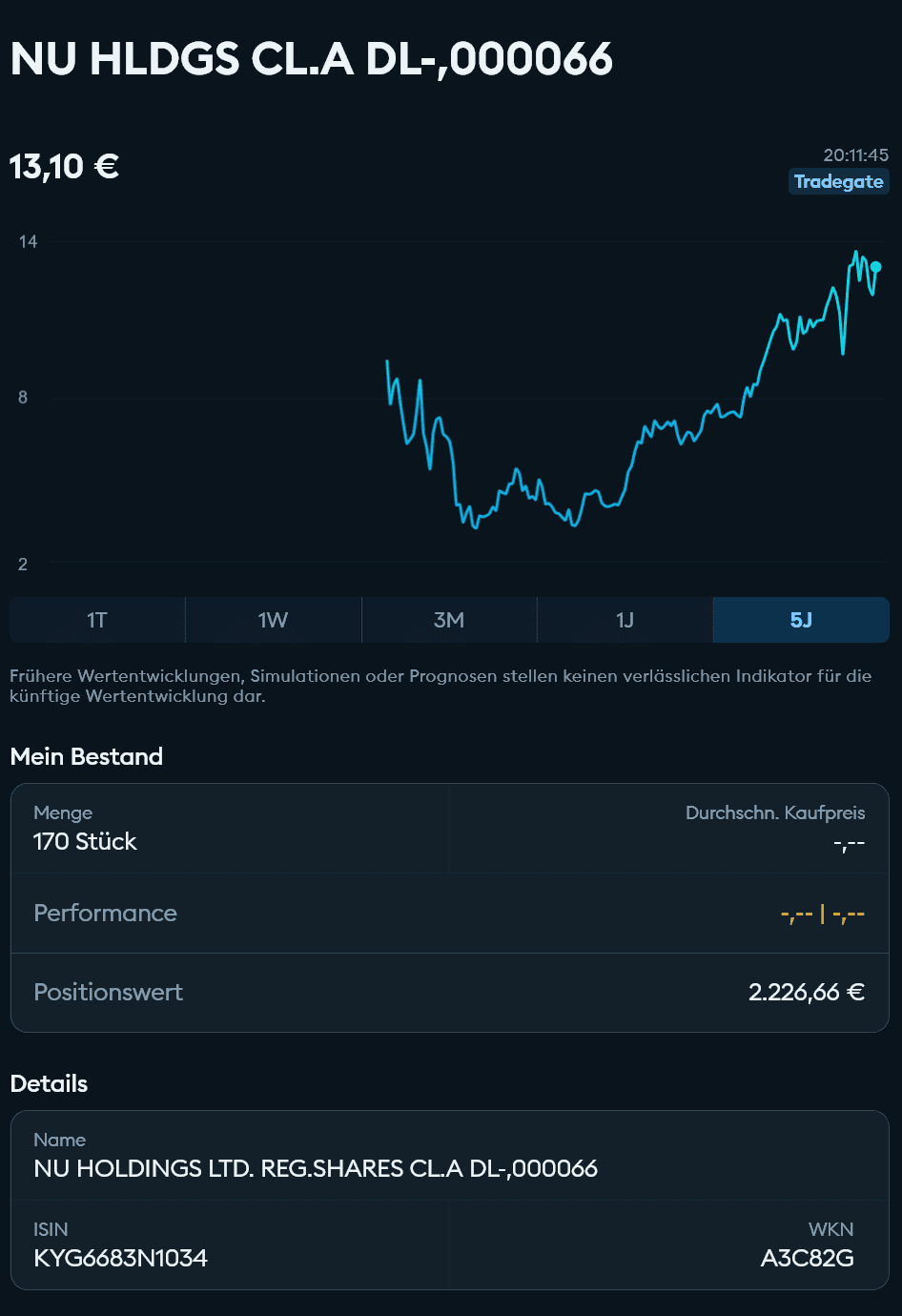The height and width of the screenshot is (1316, 902).
Task: Click the Durchschn. Kaufpreis cell
Action: (x=774, y=828)
